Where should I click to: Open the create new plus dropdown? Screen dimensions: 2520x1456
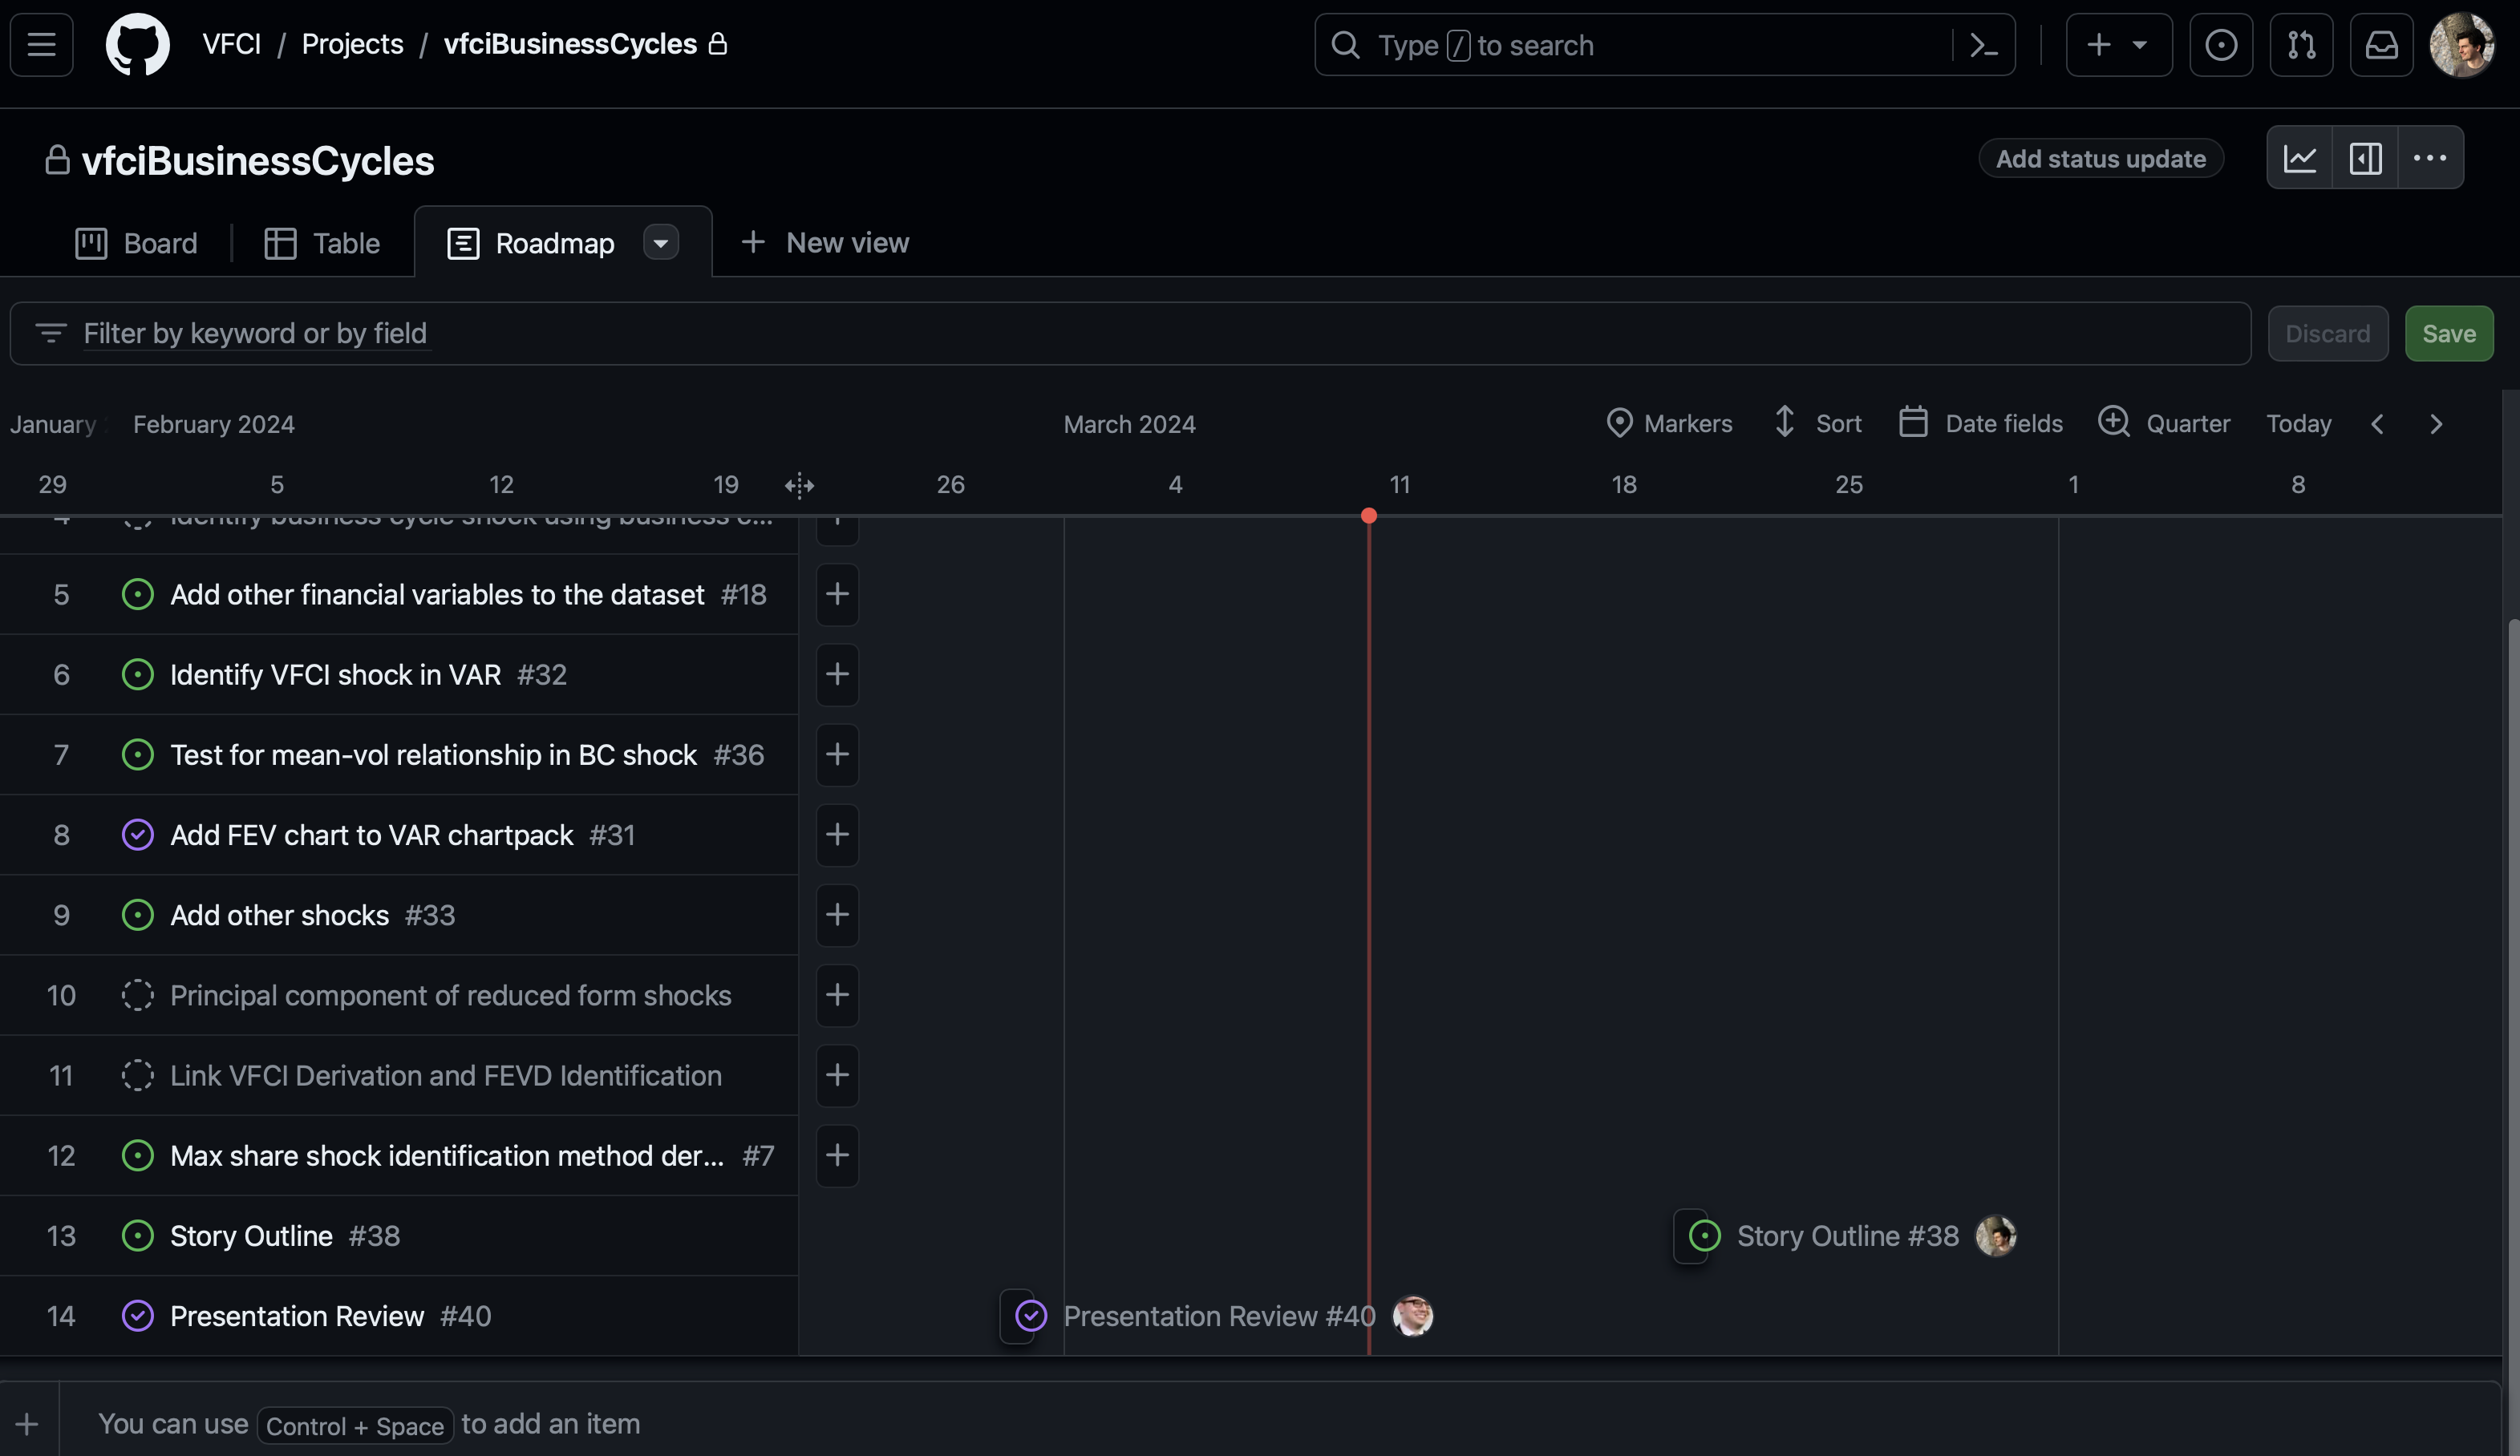(2118, 45)
